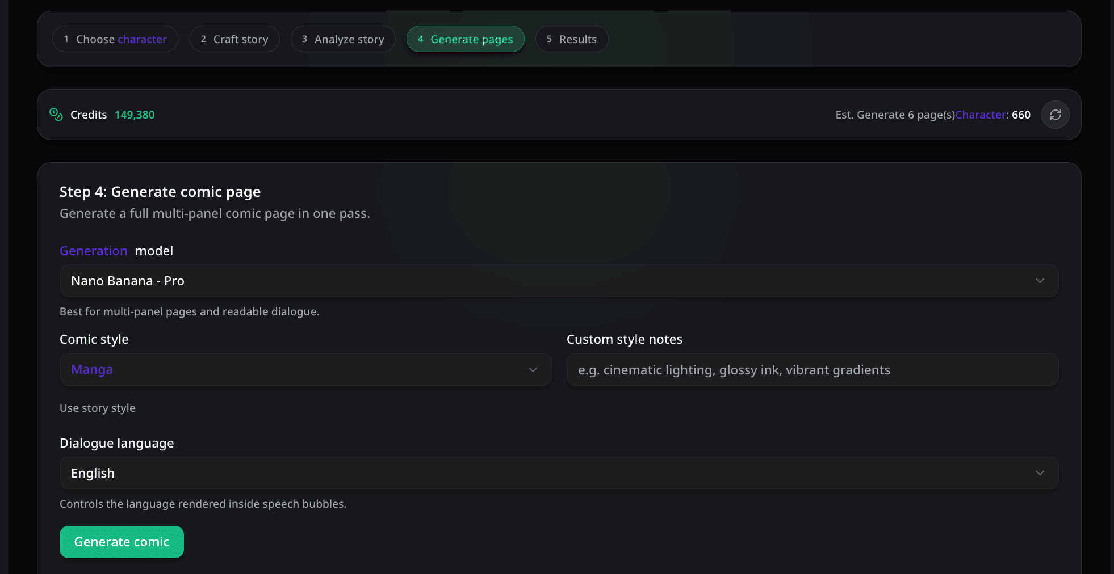Image resolution: width=1114 pixels, height=574 pixels.
Task: Switch to the Craft story step
Action: (234, 39)
